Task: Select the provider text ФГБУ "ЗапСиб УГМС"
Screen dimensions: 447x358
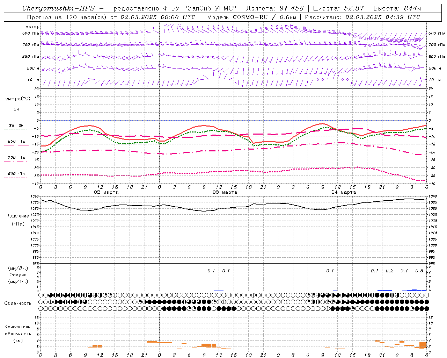Action: [x=199, y=8]
